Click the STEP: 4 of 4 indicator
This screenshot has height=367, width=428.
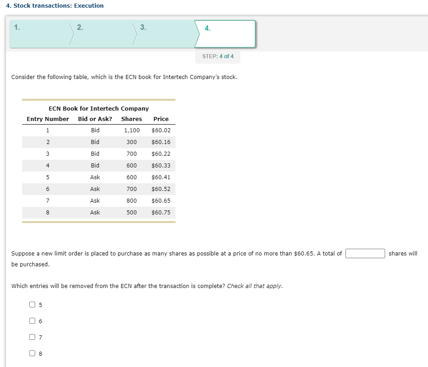[218, 56]
